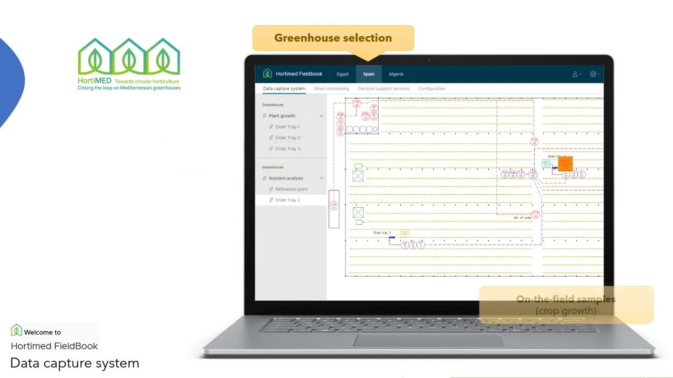
Task: Click the NPK 112 analyzer box
Action: pos(546,164)
